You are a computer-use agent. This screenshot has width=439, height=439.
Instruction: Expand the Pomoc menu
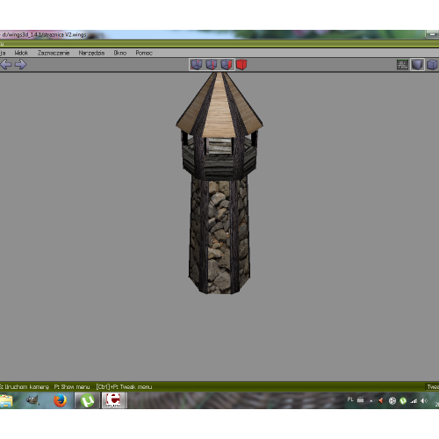[x=144, y=53]
